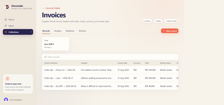Click the IDR 200,000 total cell
Screen dimensions: 224x105
tap(150, 78)
